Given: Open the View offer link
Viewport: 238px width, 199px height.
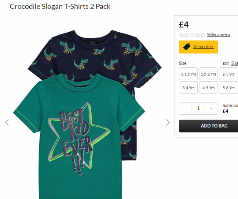Looking at the screenshot, I should tap(204, 47).
